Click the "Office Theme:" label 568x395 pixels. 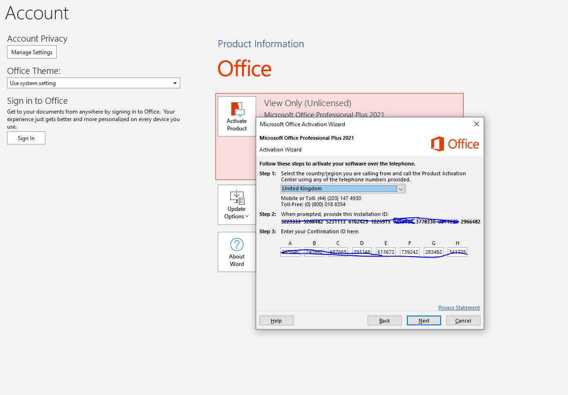(34, 71)
